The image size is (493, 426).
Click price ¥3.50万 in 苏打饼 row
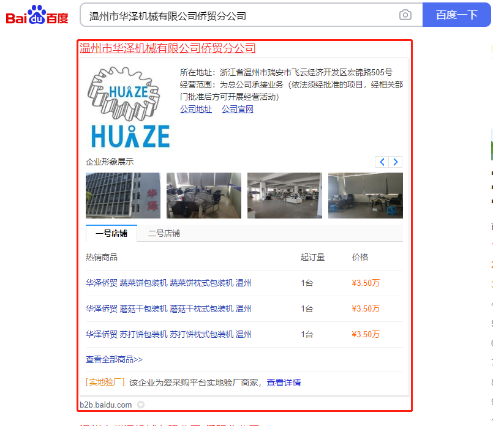coord(366,335)
